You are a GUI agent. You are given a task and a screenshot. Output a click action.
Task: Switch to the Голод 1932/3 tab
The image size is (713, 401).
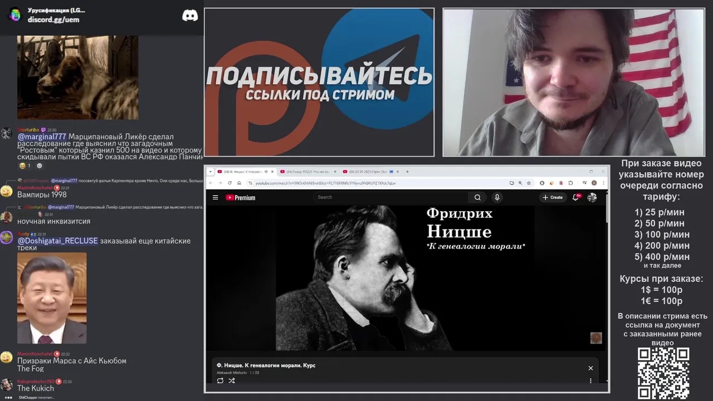308,172
